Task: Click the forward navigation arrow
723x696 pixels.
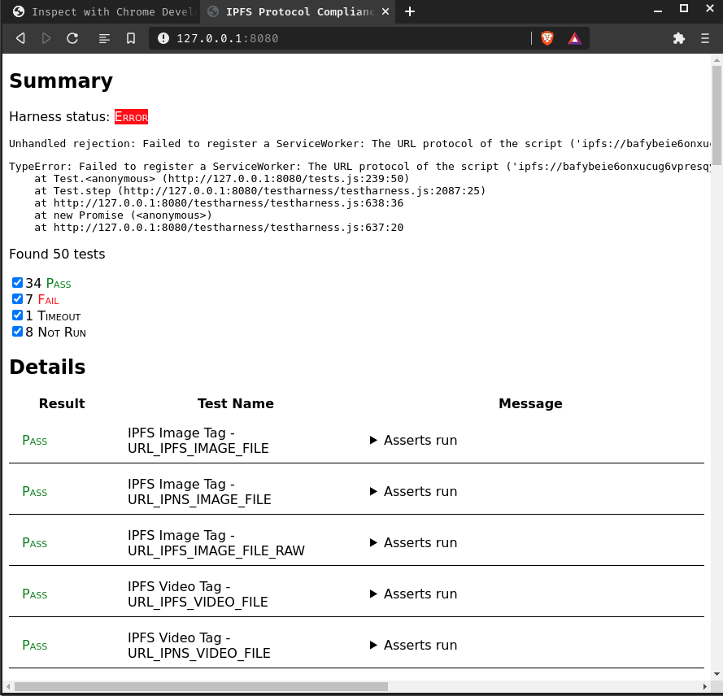Action: coord(46,38)
